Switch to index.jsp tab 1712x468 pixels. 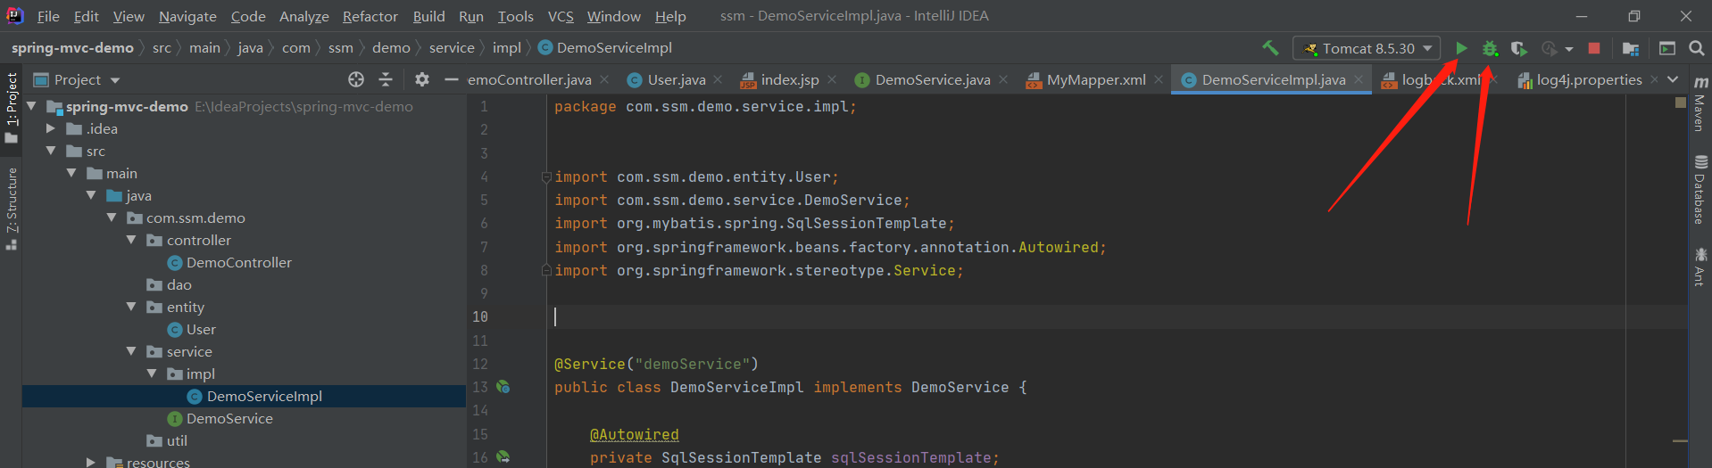coord(789,80)
